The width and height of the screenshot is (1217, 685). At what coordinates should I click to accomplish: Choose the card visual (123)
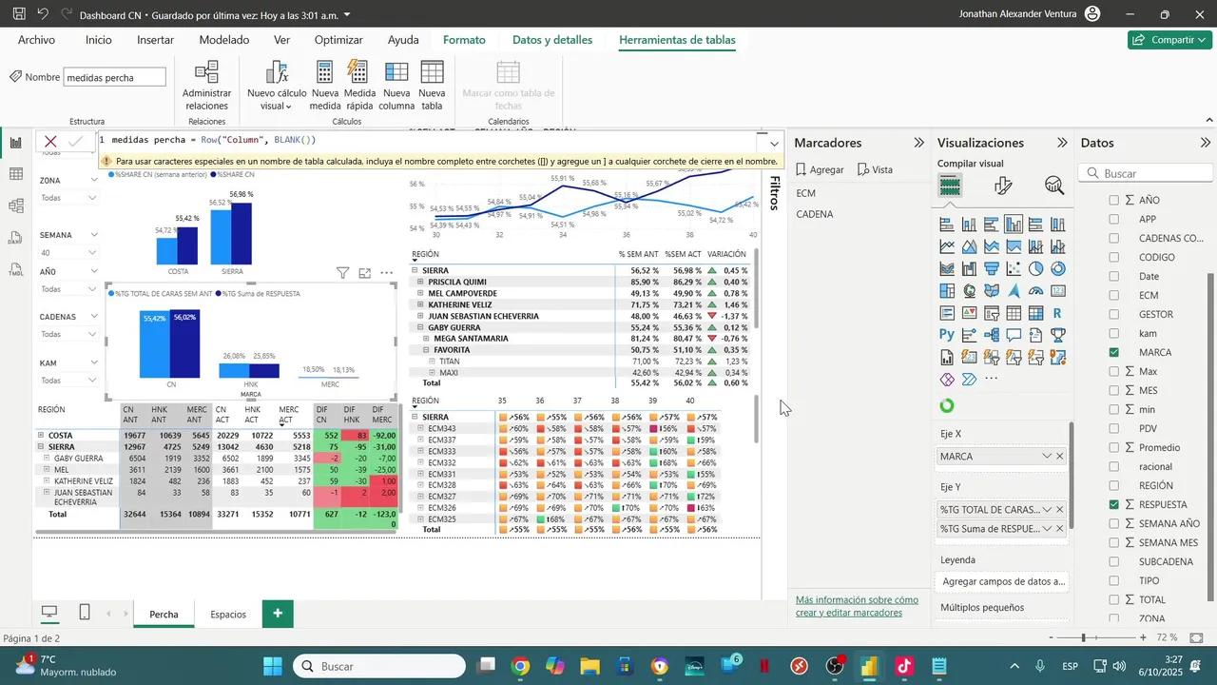point(1057,291)
